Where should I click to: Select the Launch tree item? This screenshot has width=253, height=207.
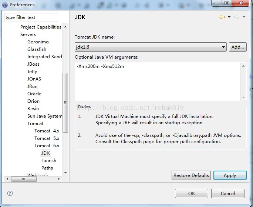click(49, 161)
